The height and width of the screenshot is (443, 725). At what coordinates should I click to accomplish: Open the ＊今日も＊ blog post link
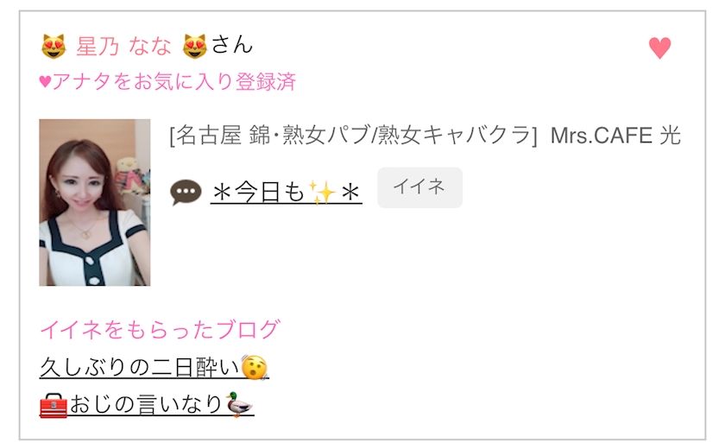click(287, 192)
